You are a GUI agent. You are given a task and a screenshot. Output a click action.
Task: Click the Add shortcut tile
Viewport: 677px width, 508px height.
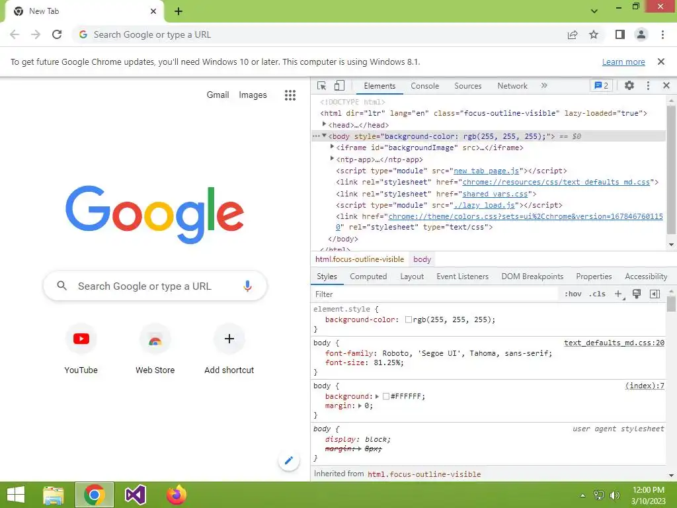(229, 349)
